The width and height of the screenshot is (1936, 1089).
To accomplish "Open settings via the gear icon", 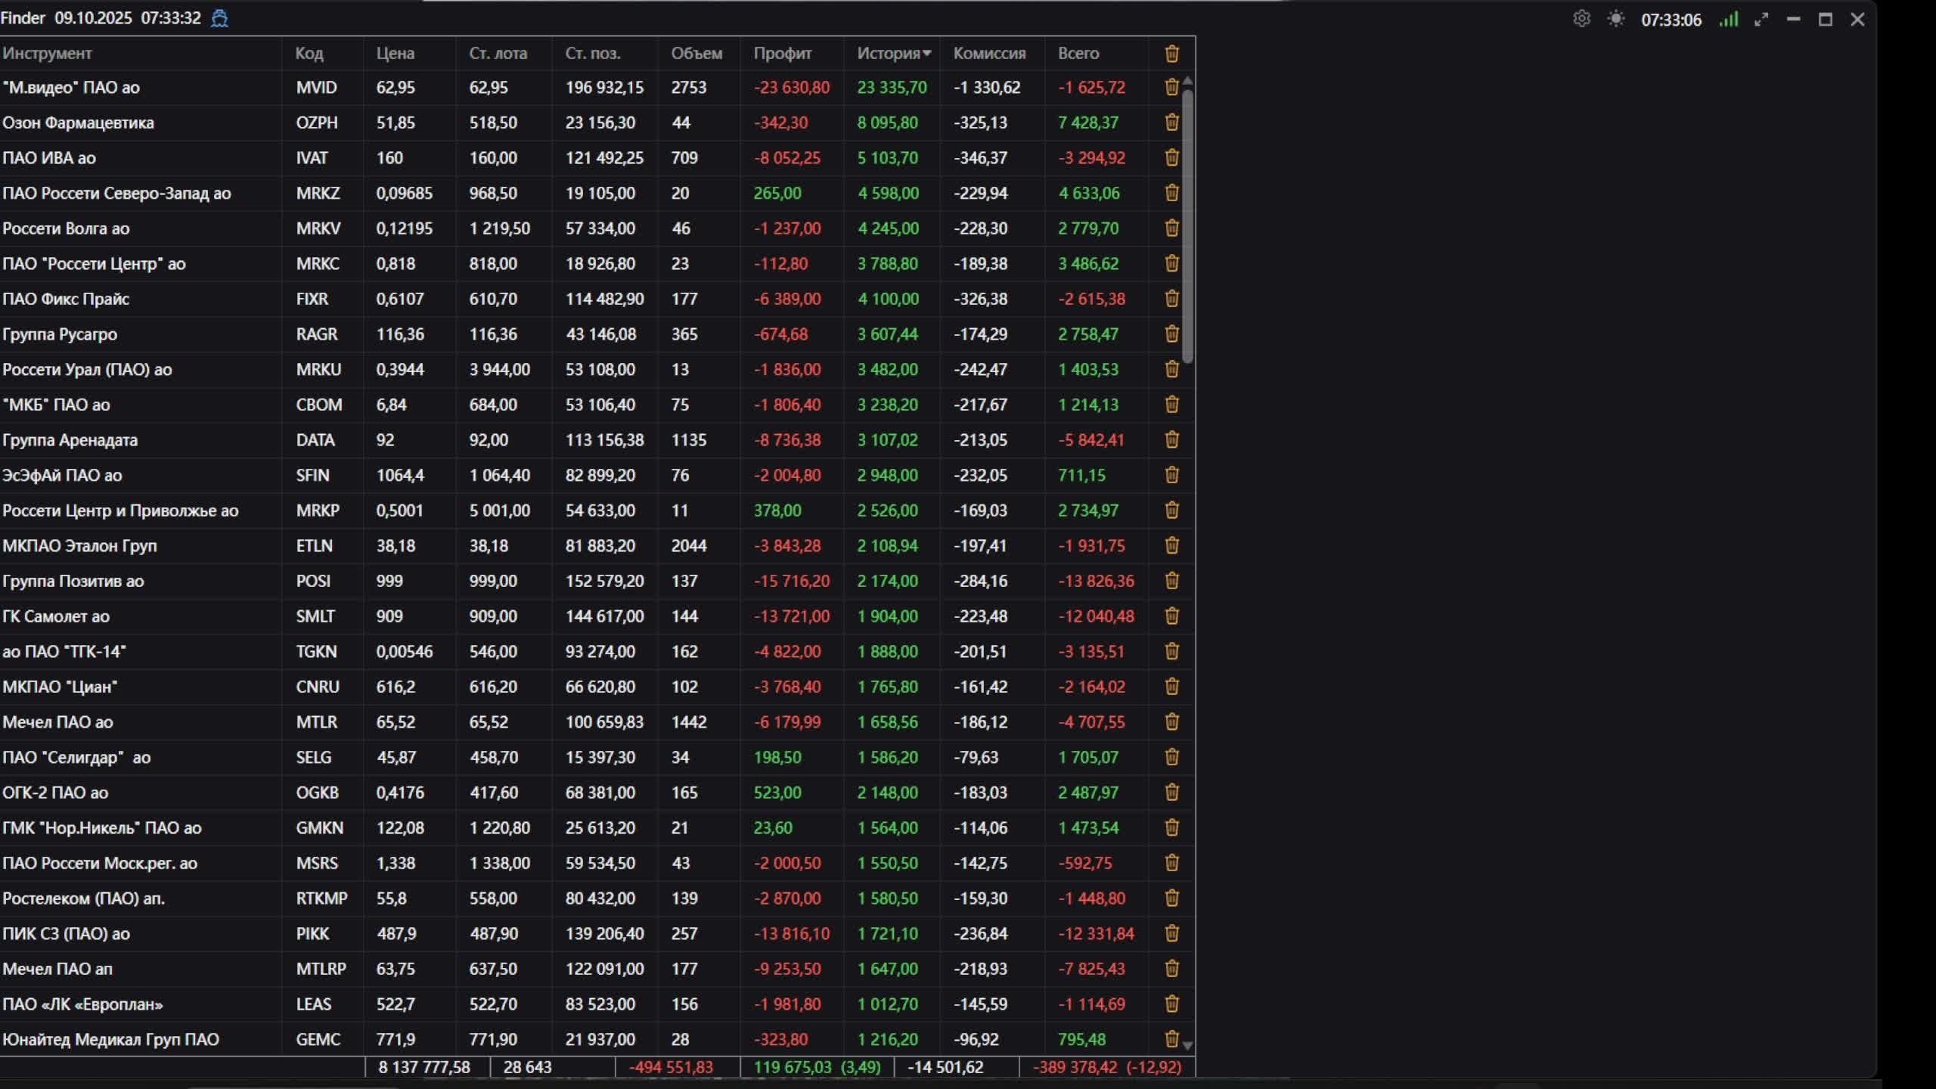I will pyautogui.click(x=1581, y=19).
